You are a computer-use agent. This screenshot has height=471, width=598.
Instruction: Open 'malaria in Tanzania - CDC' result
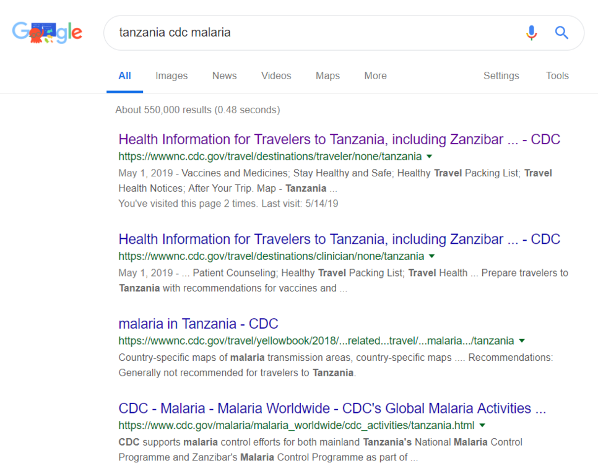point(198,324)
